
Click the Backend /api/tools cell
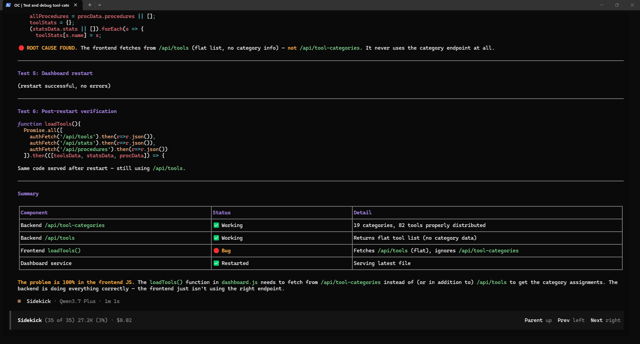[x=115, y=238]
